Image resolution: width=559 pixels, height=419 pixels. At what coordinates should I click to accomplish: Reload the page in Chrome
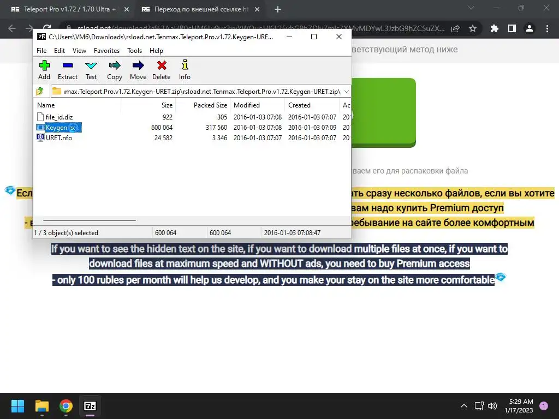(47, 28)
